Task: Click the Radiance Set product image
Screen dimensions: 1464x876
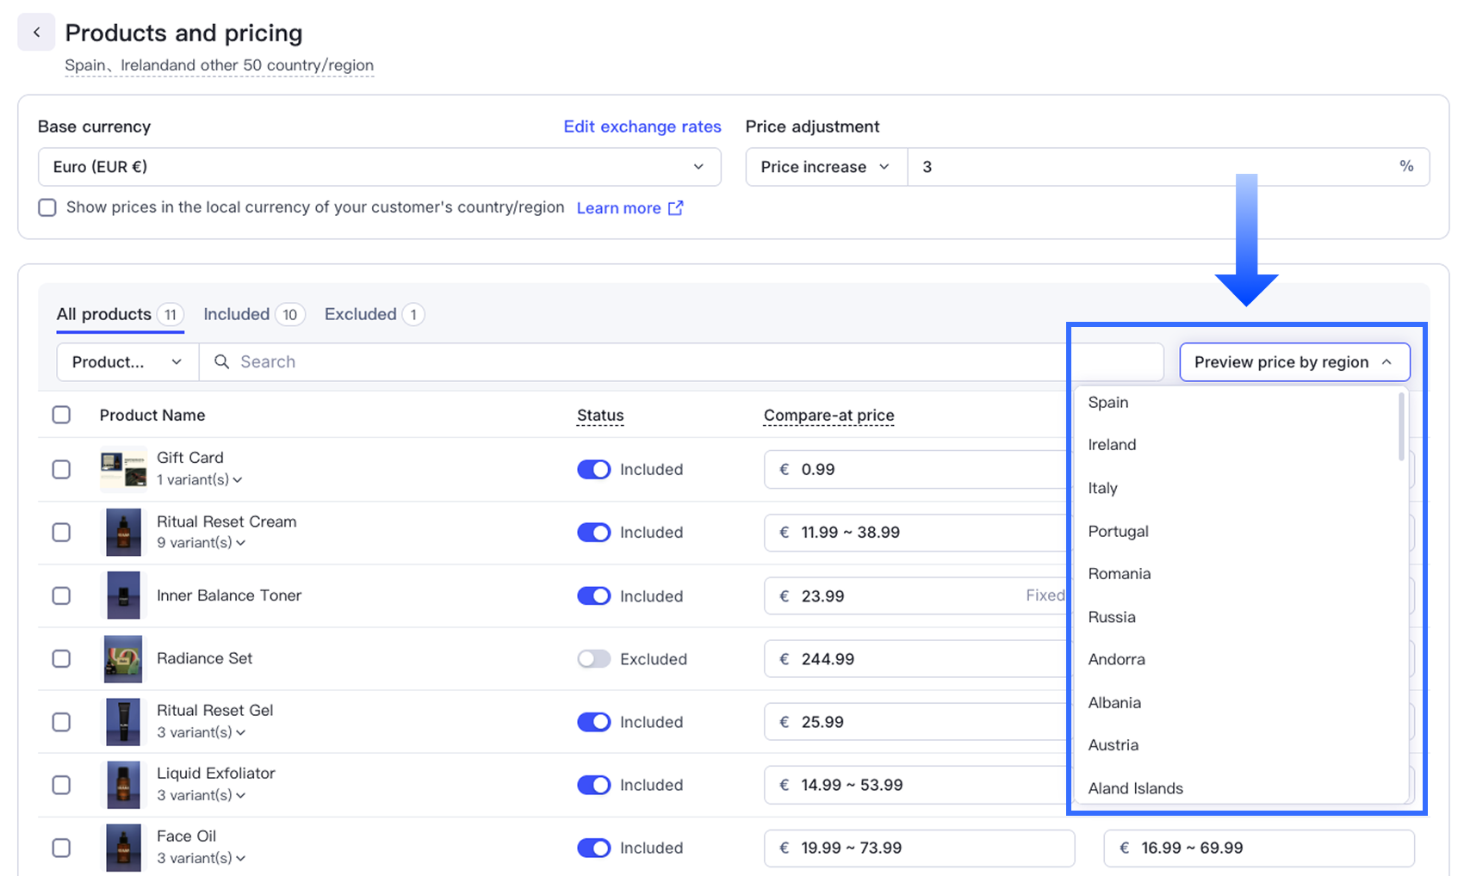Action: point(123,659)
